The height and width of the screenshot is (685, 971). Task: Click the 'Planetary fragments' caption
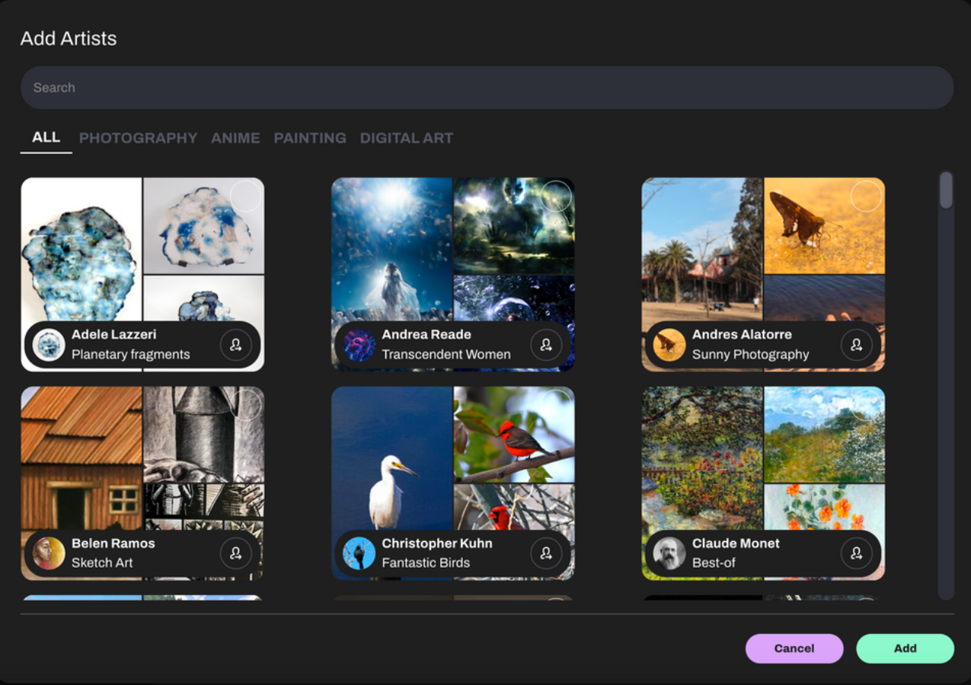tap(131, 355)
